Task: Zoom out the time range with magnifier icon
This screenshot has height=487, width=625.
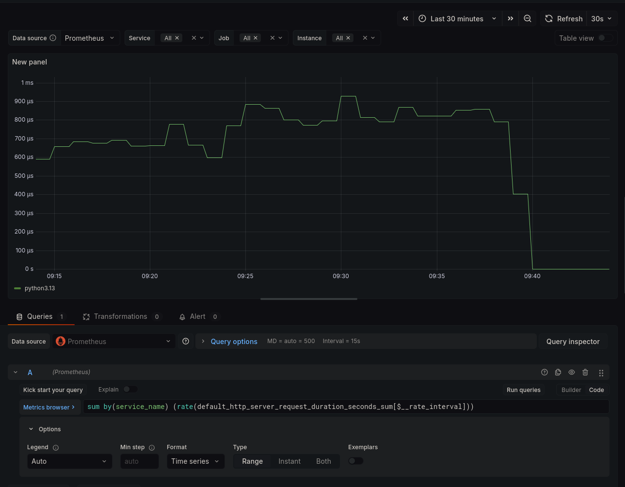Action: (528, 18)
